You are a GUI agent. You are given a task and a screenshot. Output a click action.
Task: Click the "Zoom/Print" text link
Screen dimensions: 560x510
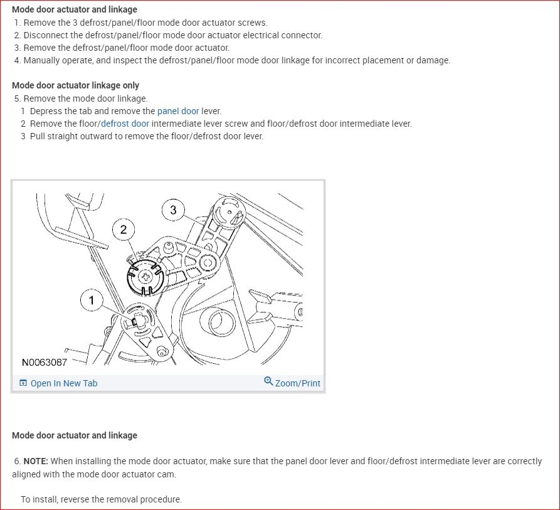tap(297, 383)
